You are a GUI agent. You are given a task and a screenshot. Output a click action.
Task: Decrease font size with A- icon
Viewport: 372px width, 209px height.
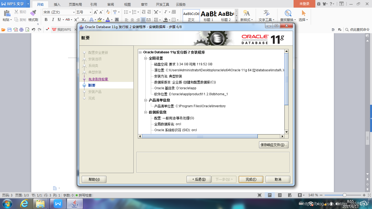pos(101,12)
